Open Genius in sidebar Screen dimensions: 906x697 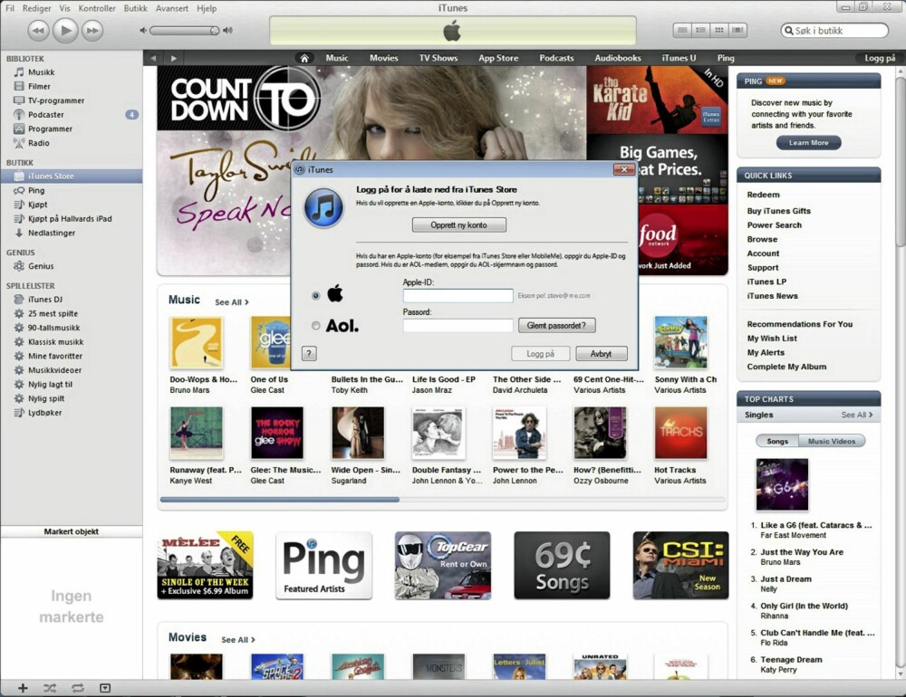click(x=41, y=266)
